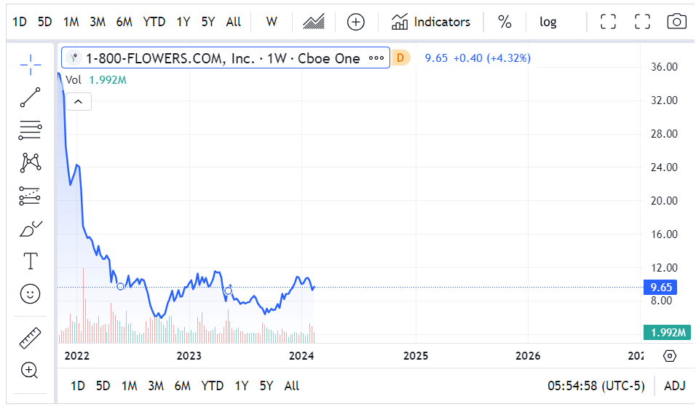Take a chart snapshot with camera icon
This screenshot has width=696, height=407.
(676, 22)
